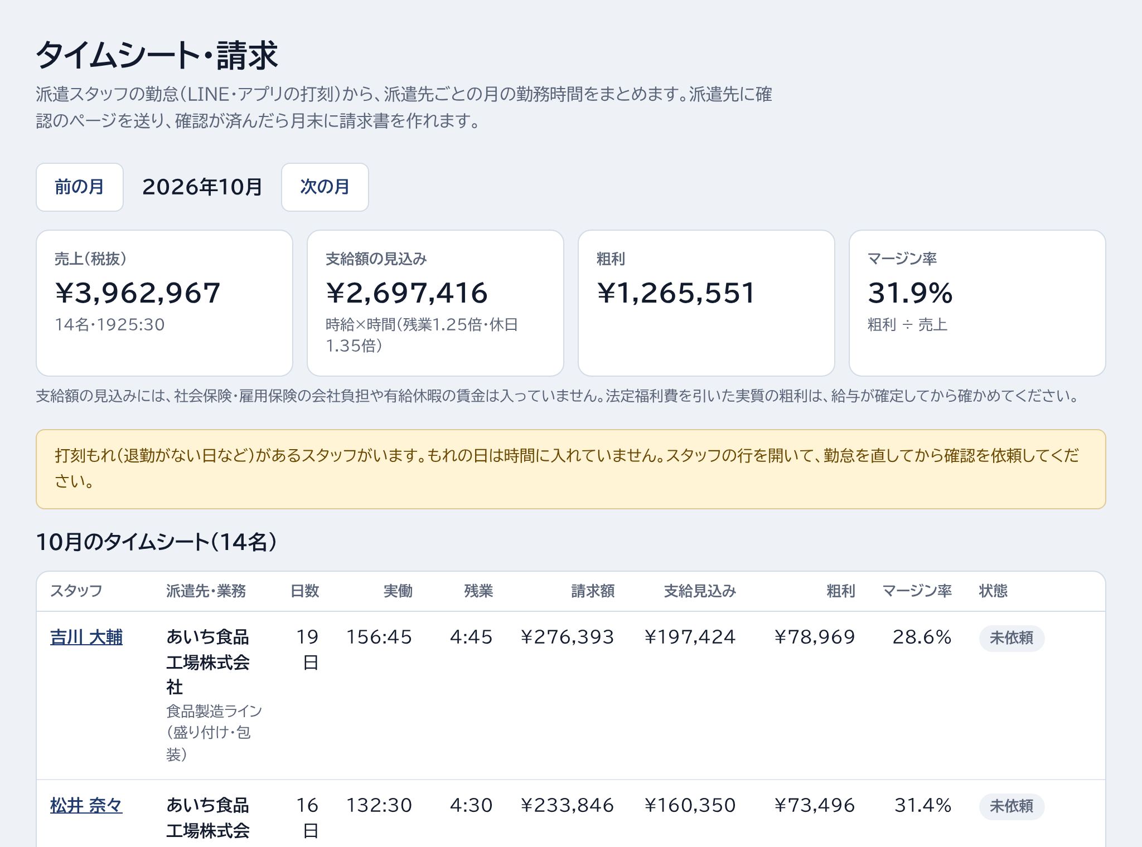The width and height of the screenshot is (1142, 847).
Task: Click 松井 奈々's margin rate 31.4%
Action: [x=923, y=806]
